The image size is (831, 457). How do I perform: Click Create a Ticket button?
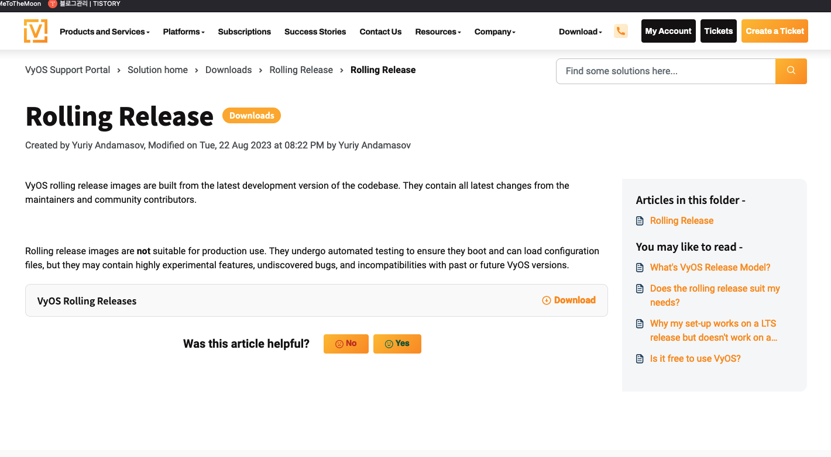pyautogui.click(x=775, y=31)
